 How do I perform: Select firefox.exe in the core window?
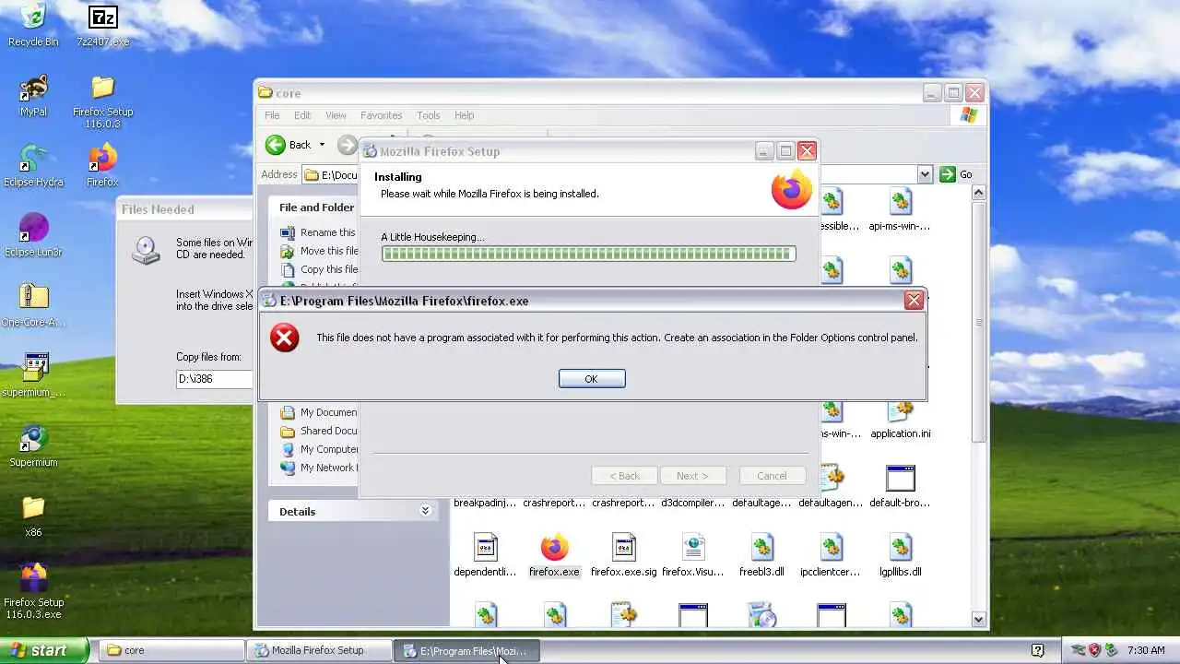(x=554, y=554)
